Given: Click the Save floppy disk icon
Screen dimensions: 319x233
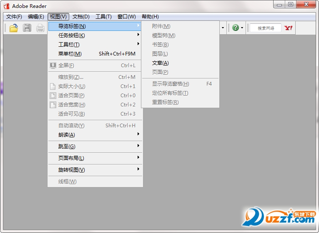Looking at the screenshot, I should 27,28.
